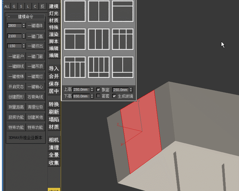Viewport: 239px width, 191px height.
Task: Click the 下高 value field
Action: pyautogui.click(x=81, y=96)
